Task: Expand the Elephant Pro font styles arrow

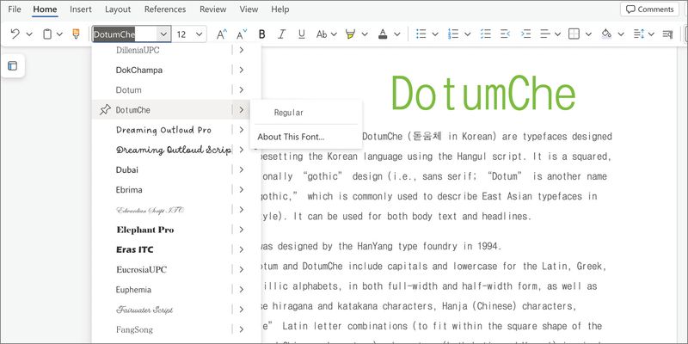Action: pos(242,230)
